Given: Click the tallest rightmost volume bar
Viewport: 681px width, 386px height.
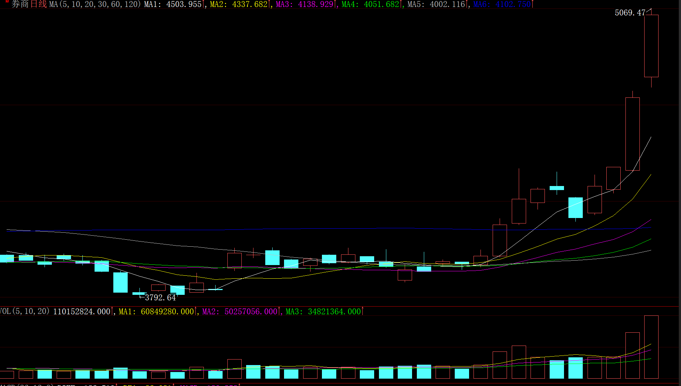Looking at the screenshot, I should click(x=651, y=347).
